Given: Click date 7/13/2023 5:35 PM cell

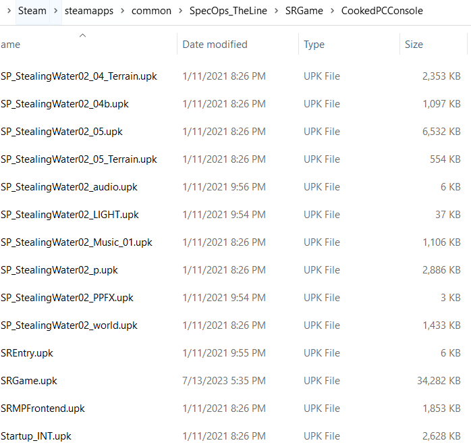Looking at the screenshot, I should [224, 381].
